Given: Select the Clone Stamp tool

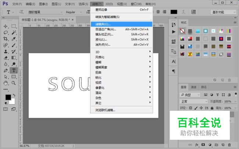Looking at the screenshot, I should coord(6,52).
